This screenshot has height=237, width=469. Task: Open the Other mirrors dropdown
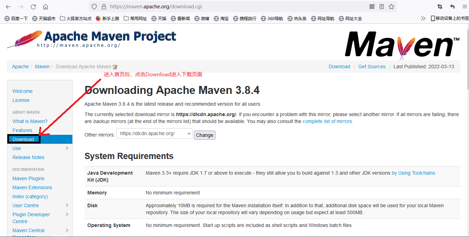coord(154,133)
